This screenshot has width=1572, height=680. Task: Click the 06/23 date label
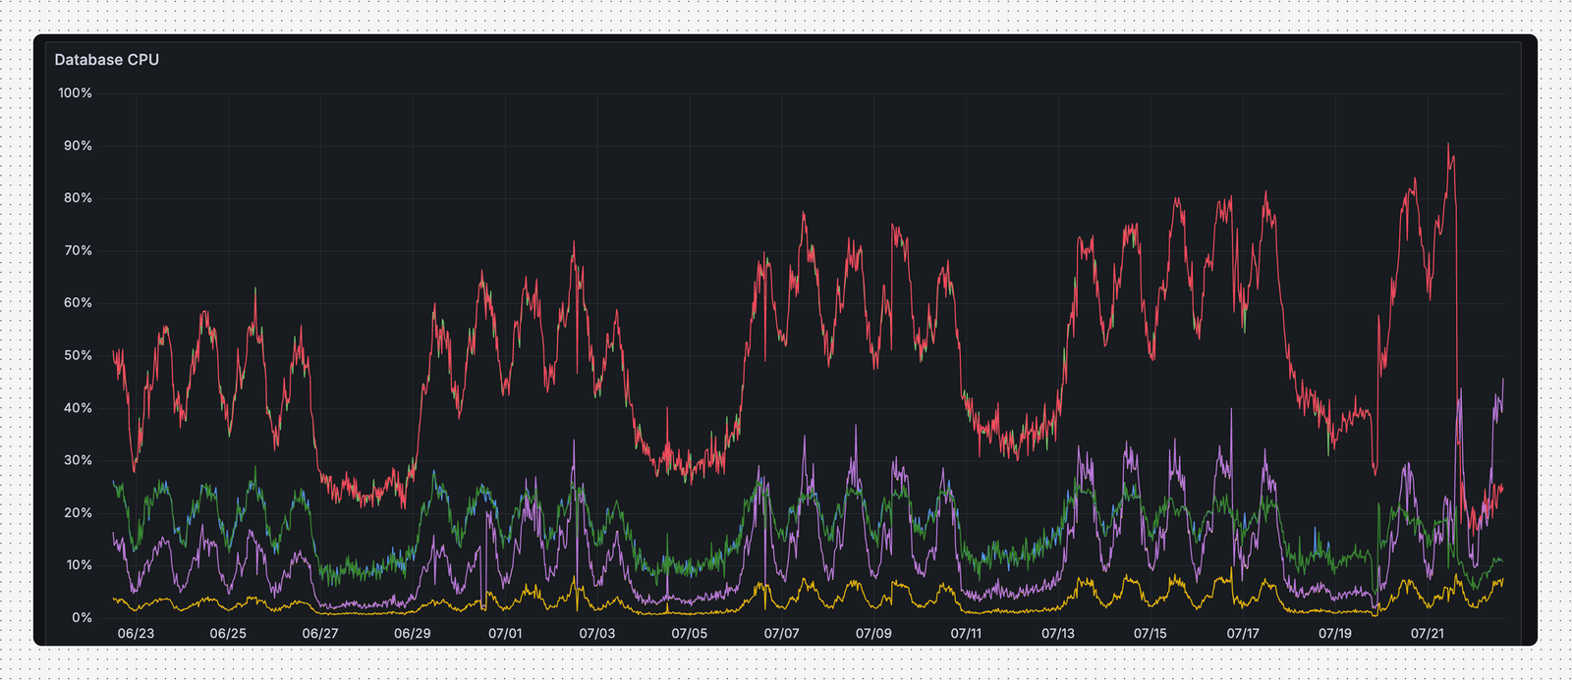coord(136,634)
